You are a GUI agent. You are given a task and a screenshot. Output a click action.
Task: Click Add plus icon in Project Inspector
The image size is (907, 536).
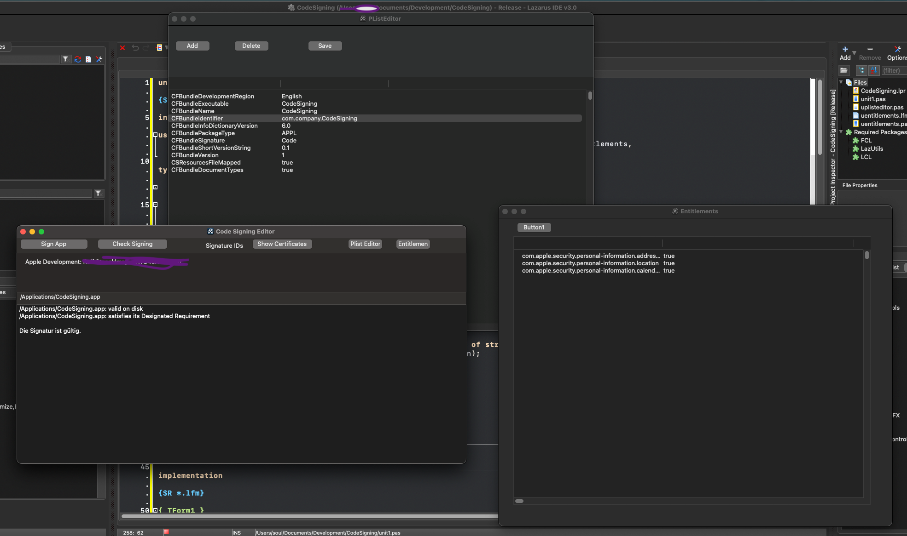click(845, 49)
